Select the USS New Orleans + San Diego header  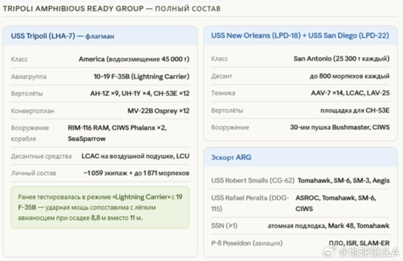click(300, 35)
